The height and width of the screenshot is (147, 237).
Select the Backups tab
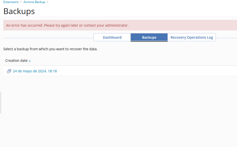click(149, 37)
